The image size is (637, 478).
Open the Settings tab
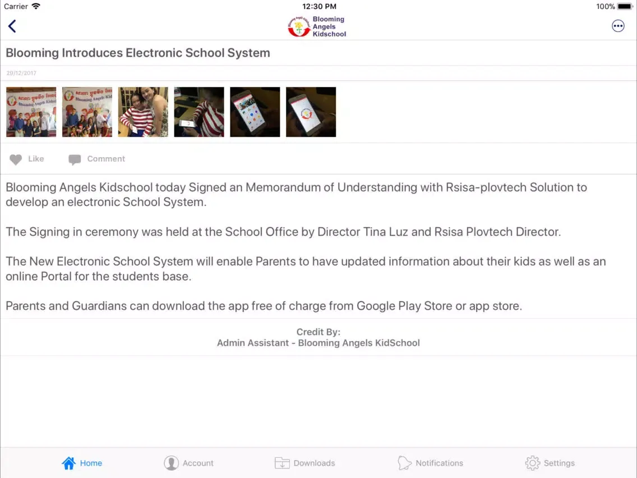click(550, 463)
